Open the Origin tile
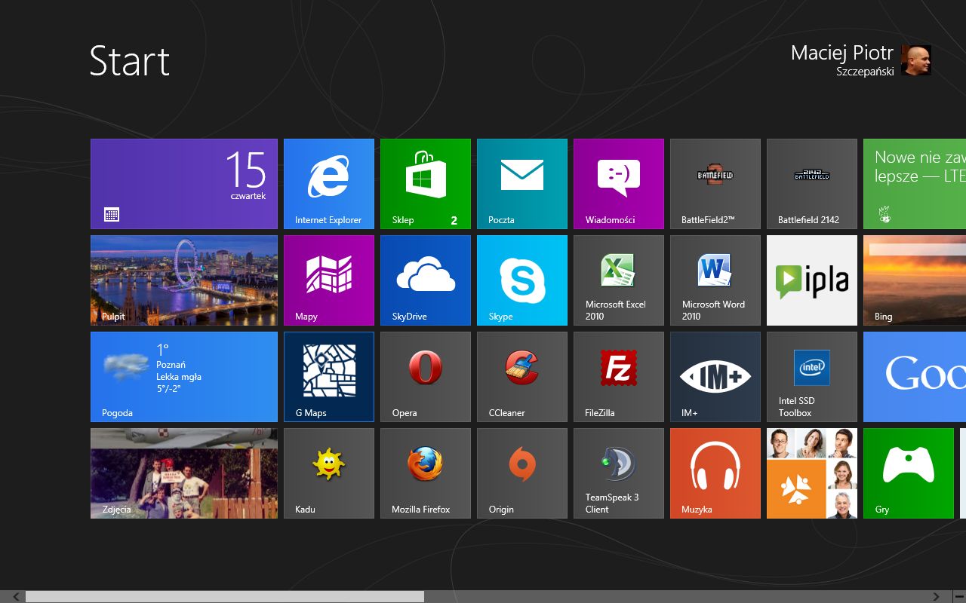 coord(522,473)
